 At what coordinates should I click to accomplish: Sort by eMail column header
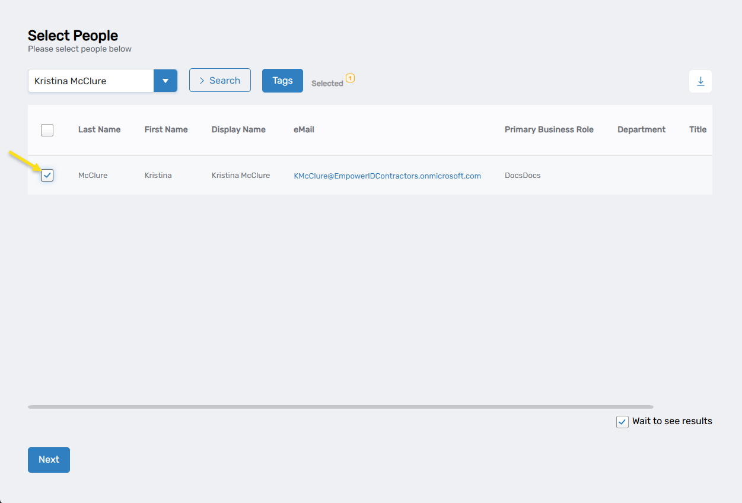(x=304, y=129)
